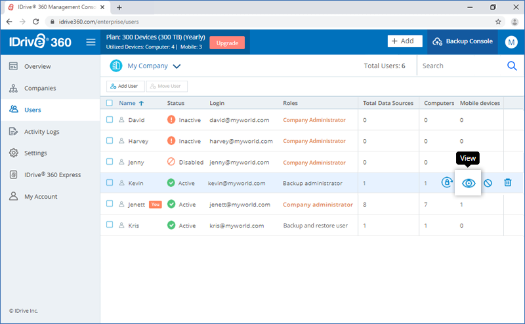
Task: Click the Computers column header
Action: point(439,103)
